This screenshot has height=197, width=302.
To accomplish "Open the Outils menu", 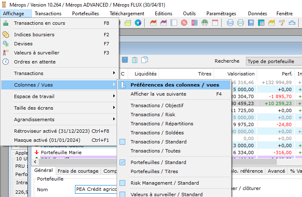I will (190, 14).
